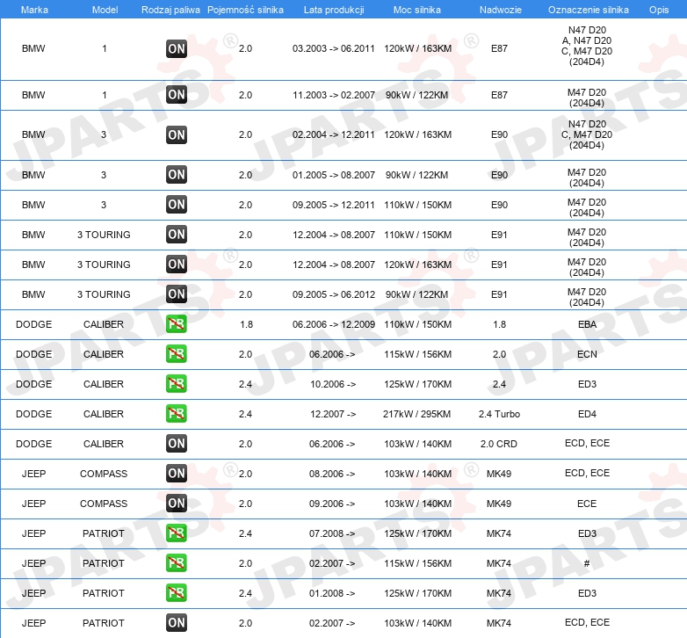The width and height of the screenshot is (687, 638).
Task: Click the ECN engine code cell
Action: click(x=587, y=354)
